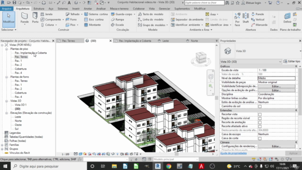The height and width of the screenshot is (170, 302).
Task: Click the 1:100 view scale control
Action: tap(66, 154)
